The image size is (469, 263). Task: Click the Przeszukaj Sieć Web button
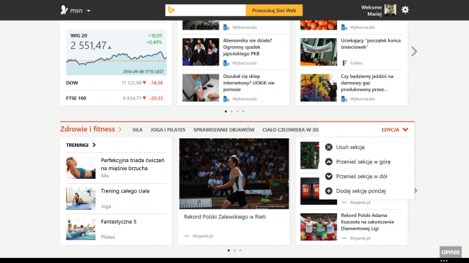[x=274, y=10]
